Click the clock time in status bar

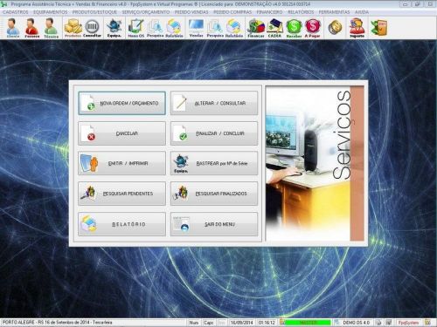pos(267,323)
